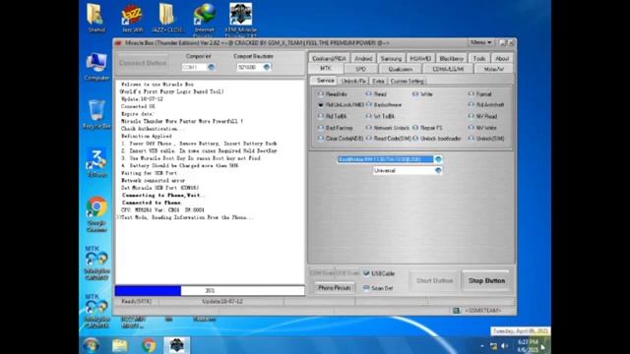Click the Miracle Box title bar icon
The height and width of the screenshot is (354, 630).
(118, 43)
